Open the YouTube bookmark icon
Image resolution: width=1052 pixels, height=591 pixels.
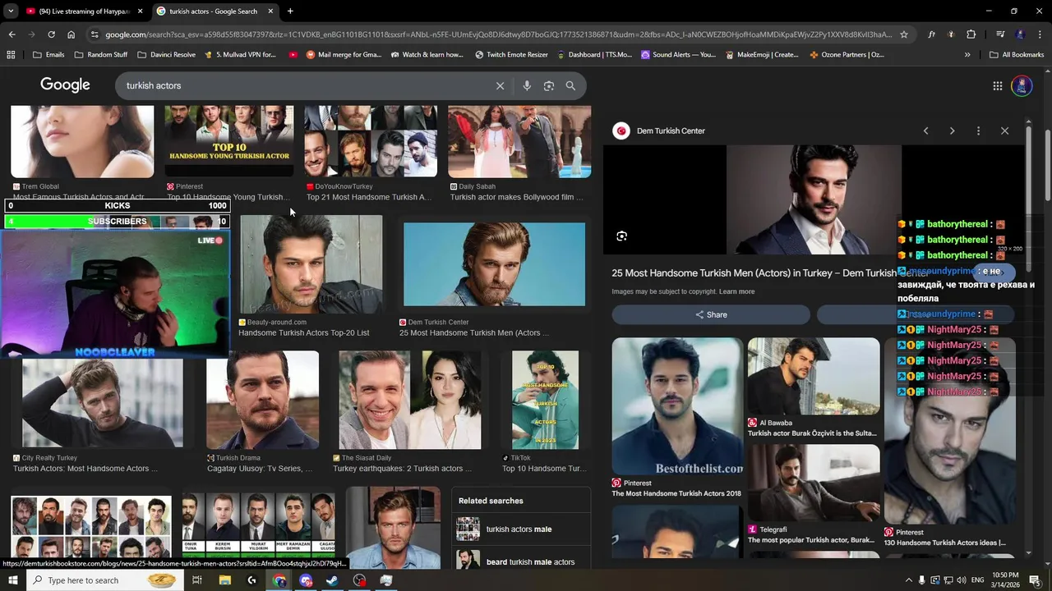click(x=293, y=55)
